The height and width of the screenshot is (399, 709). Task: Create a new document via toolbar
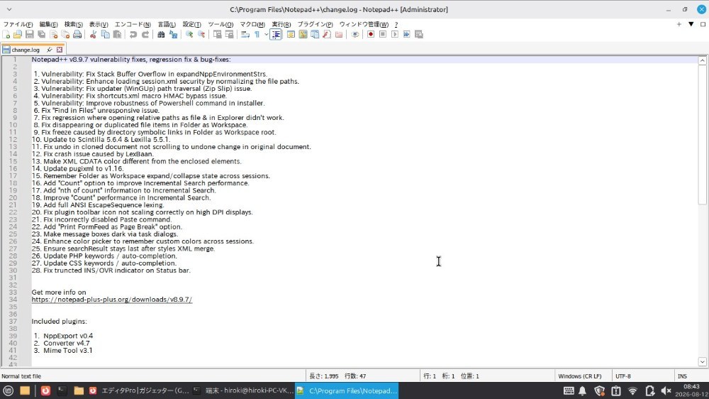coord(6,34)
